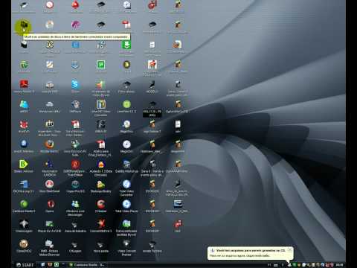Launch Vegas Pro 8.0 shortcut
Image resolution: width=357 pixels, height=268 pixels.
pyautogui.click(x=75, y=186)
